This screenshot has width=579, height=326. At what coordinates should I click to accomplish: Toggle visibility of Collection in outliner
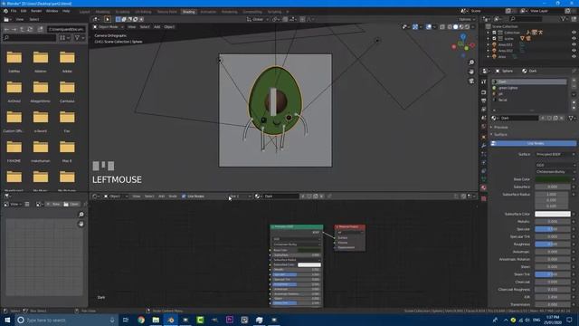pos(574,33)
